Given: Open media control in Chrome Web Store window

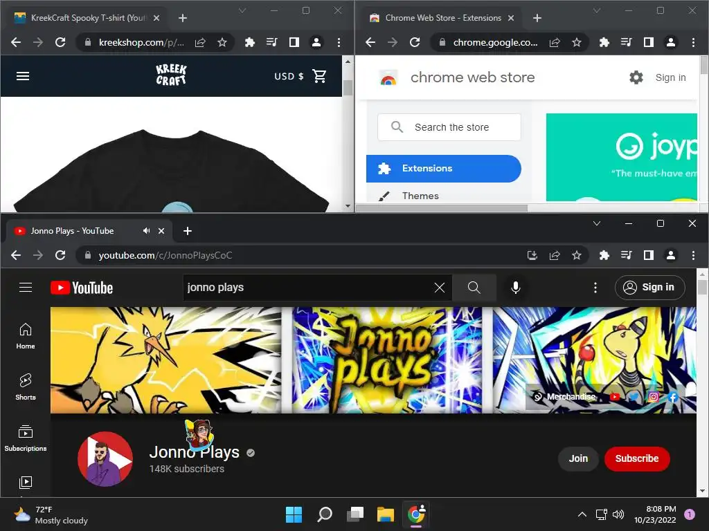Looking at the screenshot, I should click(x=626, y=42).
